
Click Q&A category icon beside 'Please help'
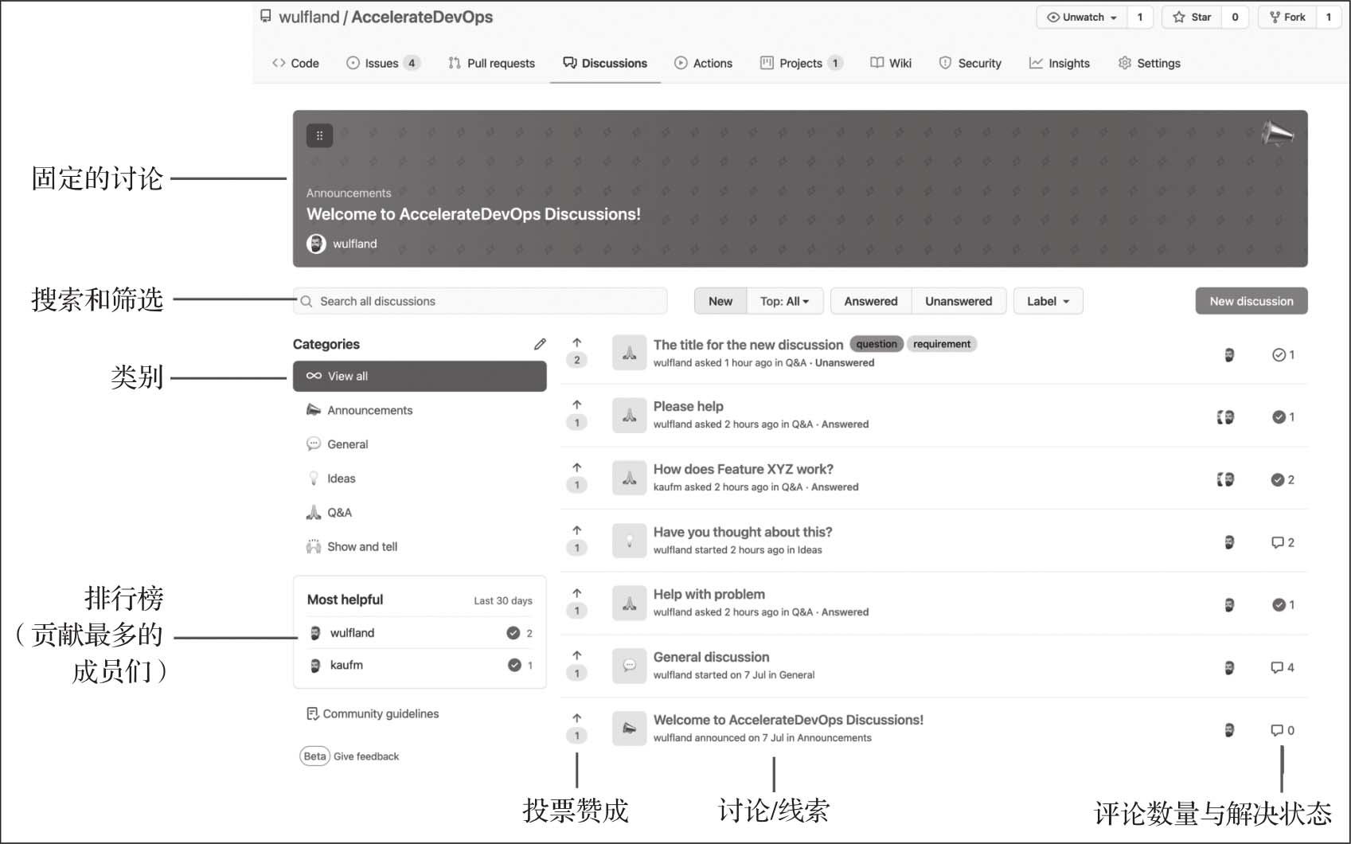click(629, 416)
